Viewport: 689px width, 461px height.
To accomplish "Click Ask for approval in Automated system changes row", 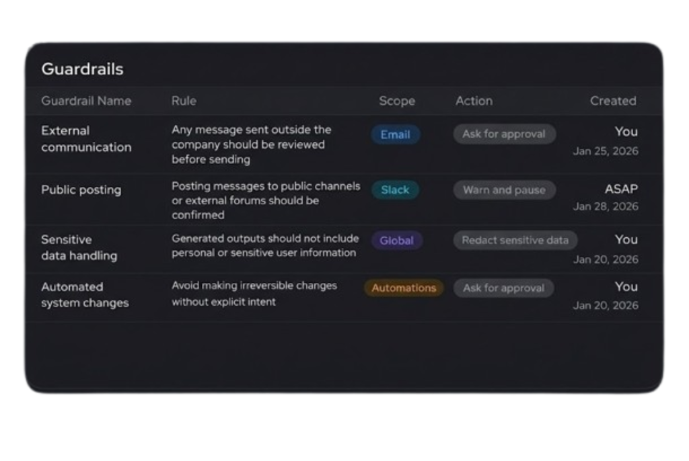I will coord(503,288).
